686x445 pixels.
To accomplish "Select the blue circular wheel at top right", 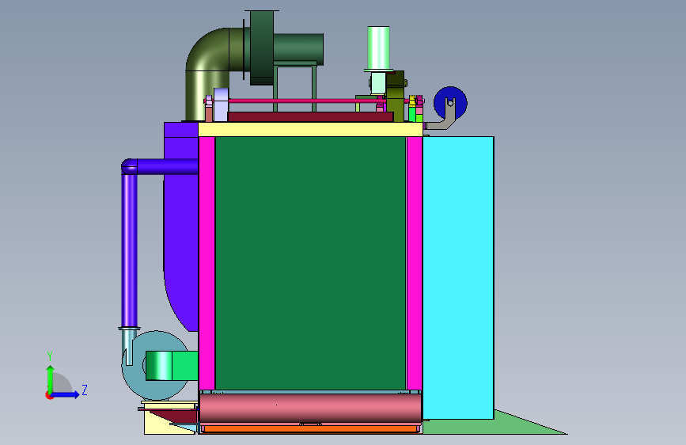I will pos(451,103).
